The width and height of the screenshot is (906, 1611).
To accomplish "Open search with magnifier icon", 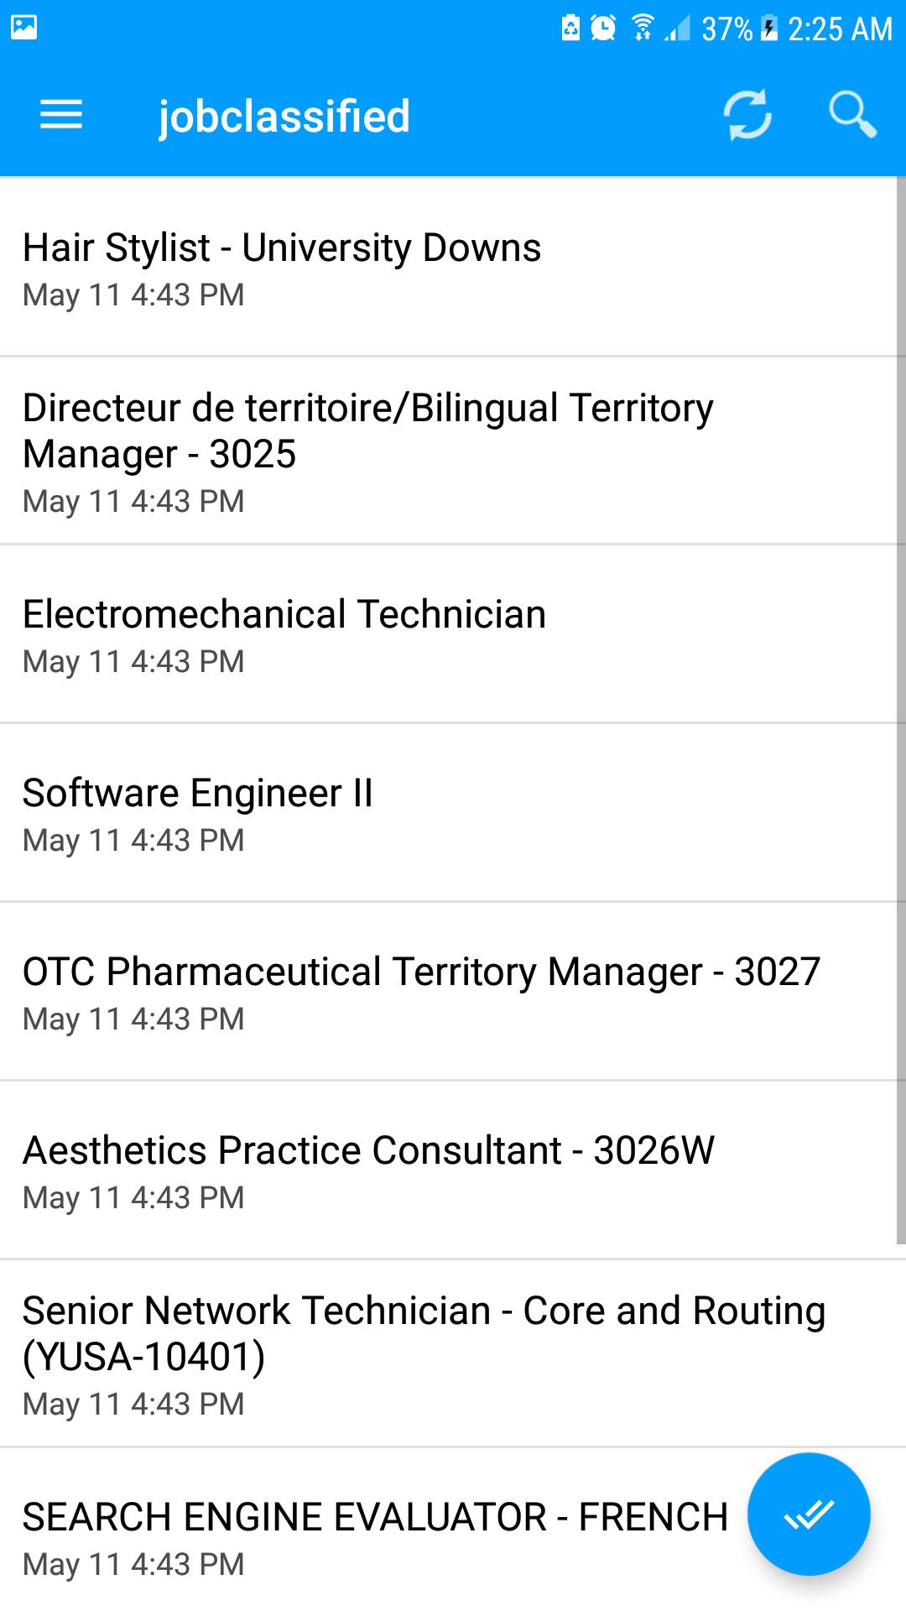I will click(x=852, y=114).
